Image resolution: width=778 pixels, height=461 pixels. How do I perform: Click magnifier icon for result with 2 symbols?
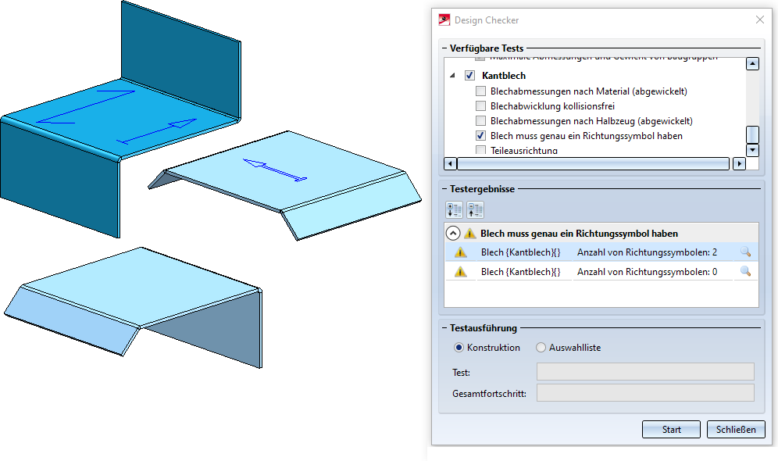[x=744, y=252]
